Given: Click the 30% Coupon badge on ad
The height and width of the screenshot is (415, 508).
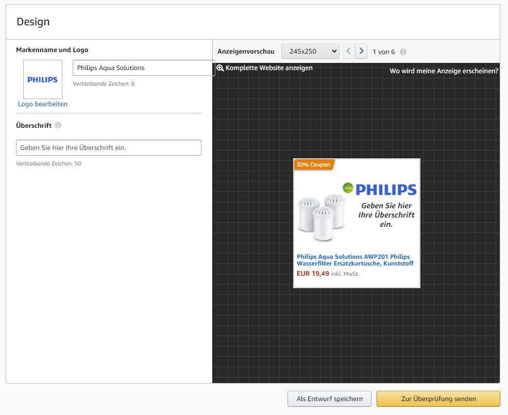Looking at the screenshot, I should (314, 164).
